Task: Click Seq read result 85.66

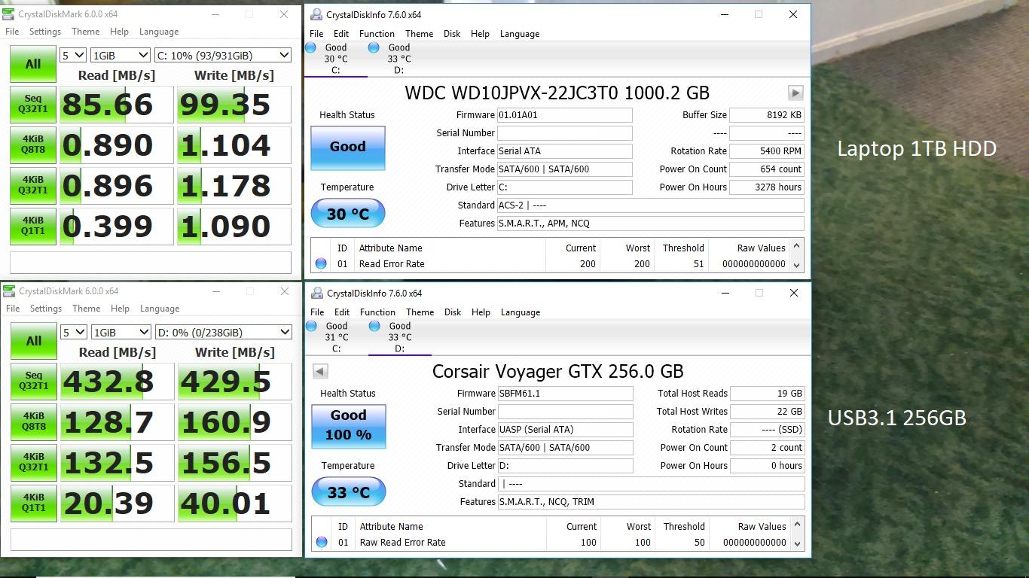Action: [x=117, y=105]
